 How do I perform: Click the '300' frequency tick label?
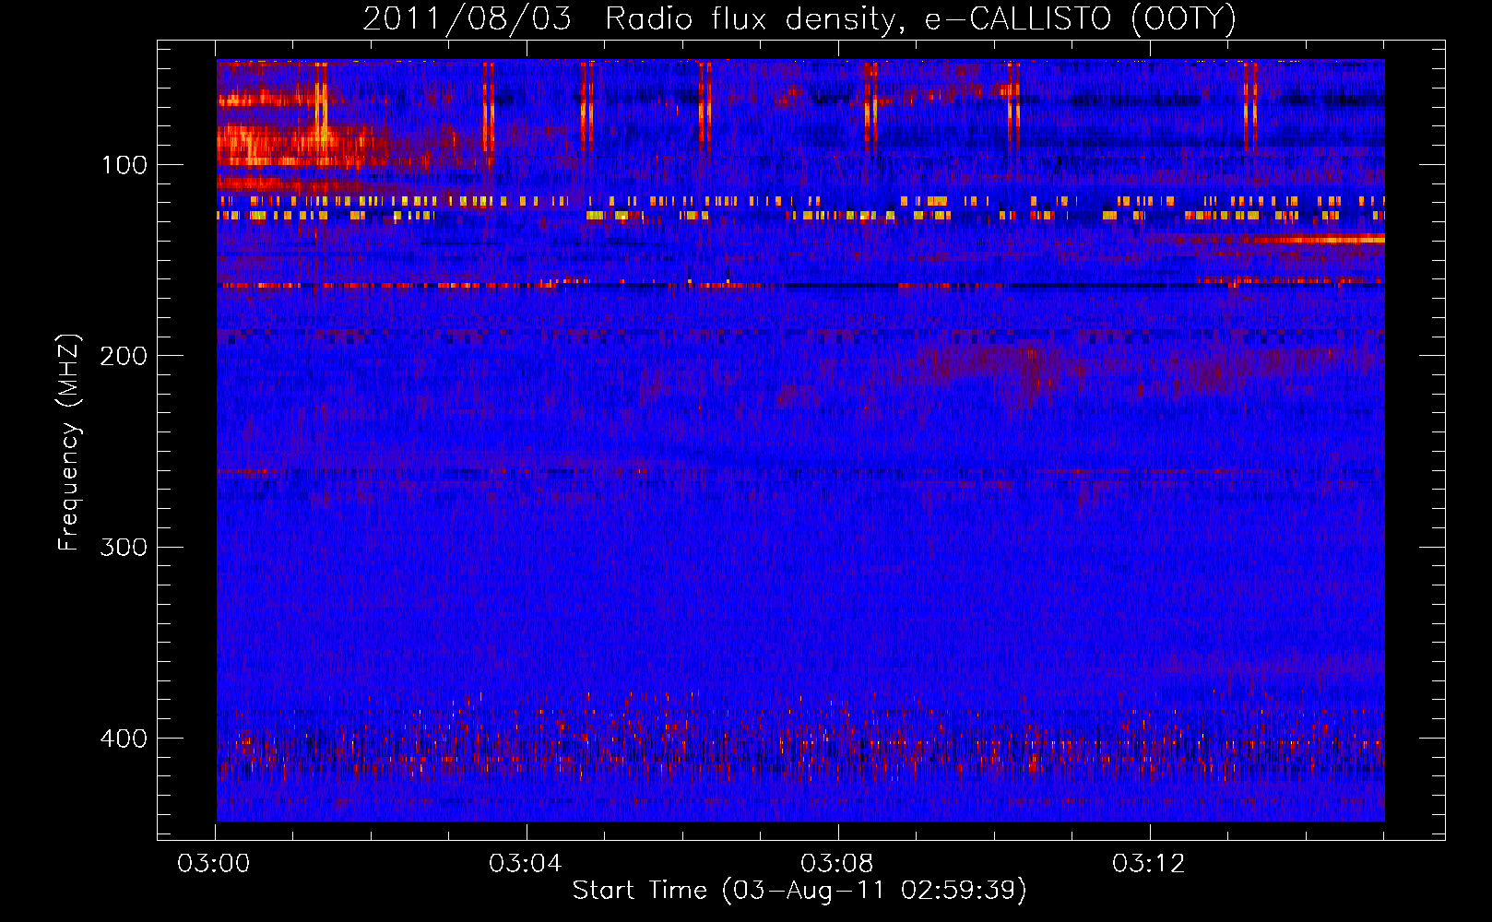coord(124,548)
